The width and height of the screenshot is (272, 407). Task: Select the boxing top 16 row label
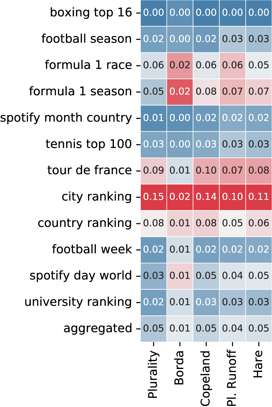click(91, 13)
